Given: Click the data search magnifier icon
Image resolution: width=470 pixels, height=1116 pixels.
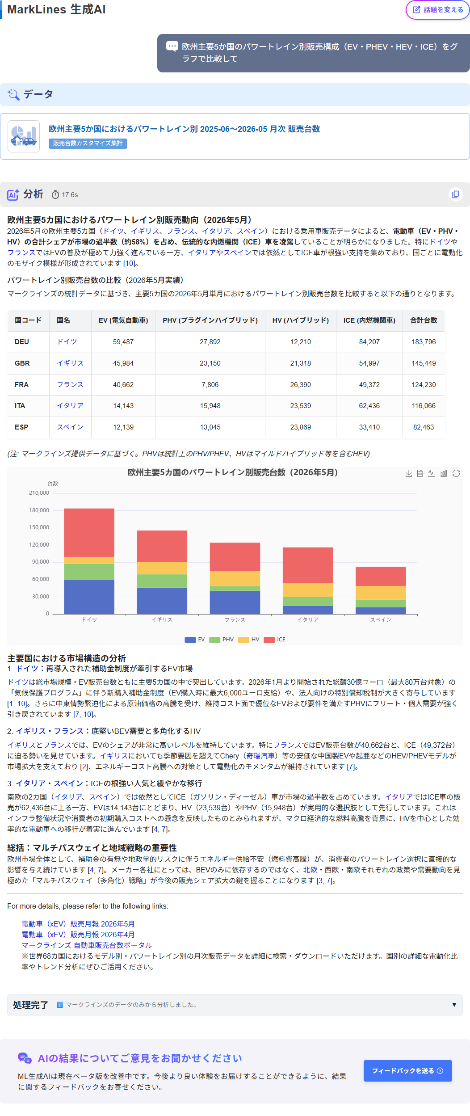Looking at the screenshot, I should [13, 94].
